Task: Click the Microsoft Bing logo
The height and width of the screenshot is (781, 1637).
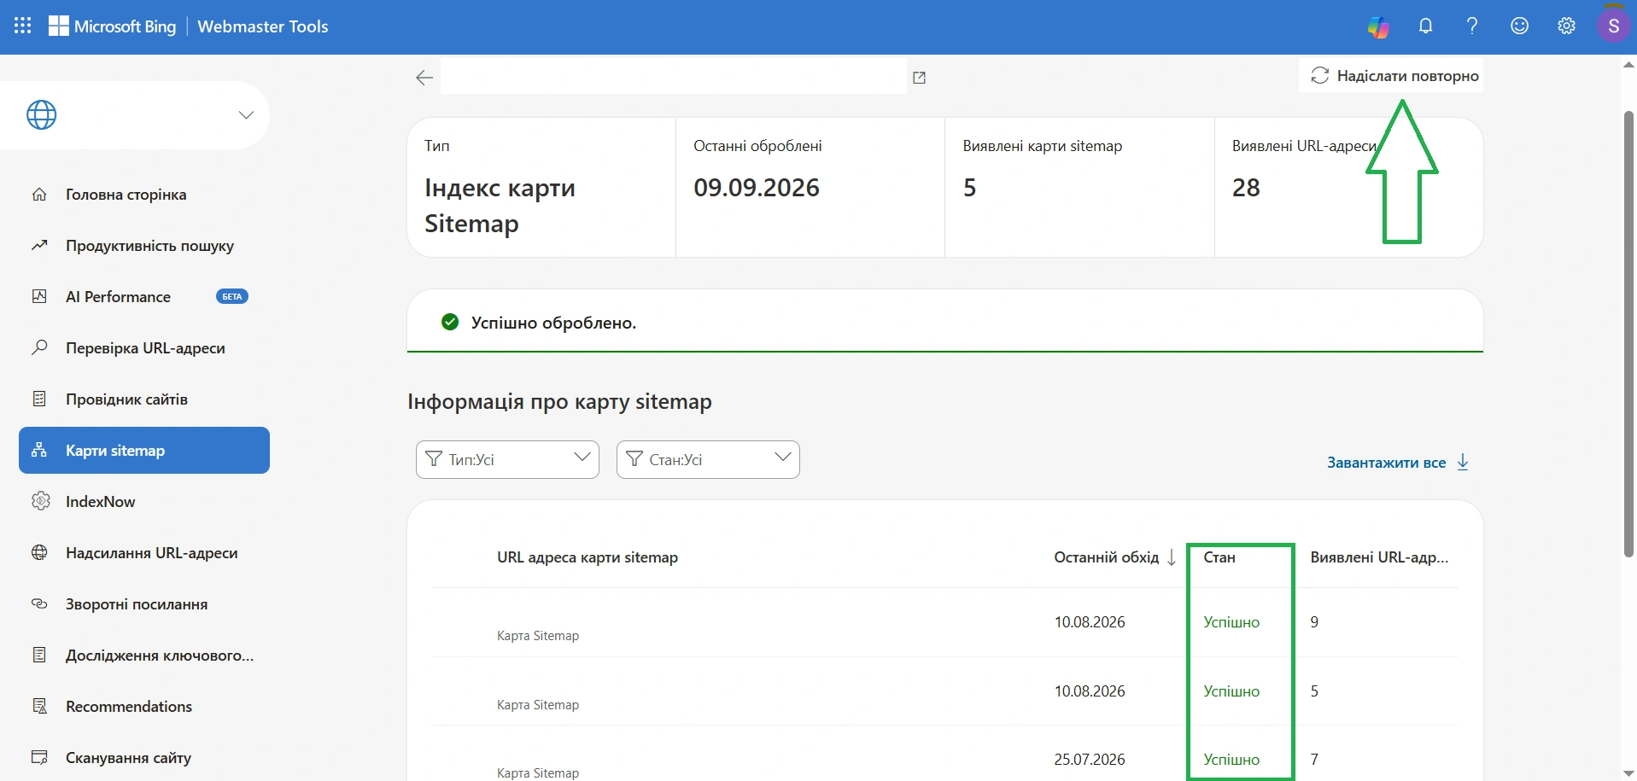Action: [x=112, y=26]
